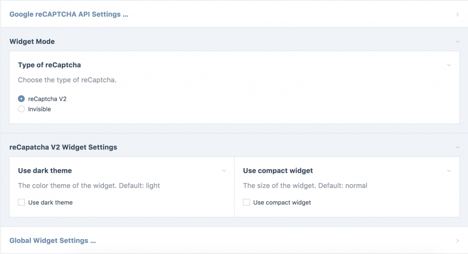Screen dimensions: 468x254
Task: Enable the Use dark theme checkbox
Action: tap(22, 203)
